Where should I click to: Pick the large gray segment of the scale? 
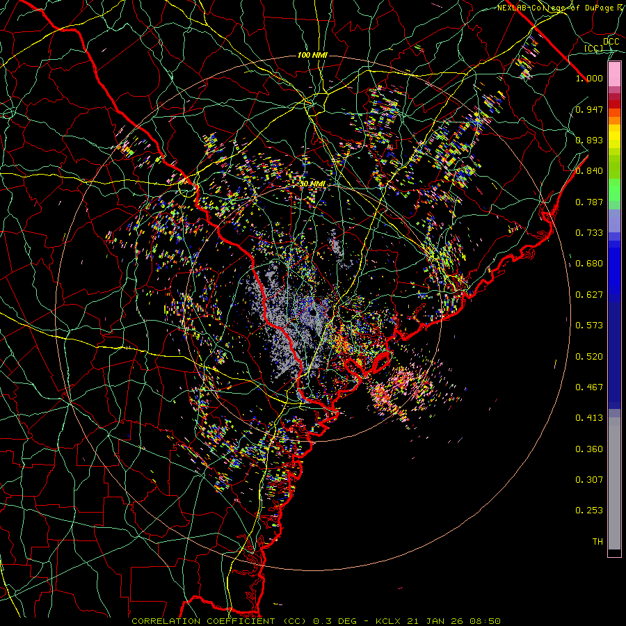coord(614,483)
